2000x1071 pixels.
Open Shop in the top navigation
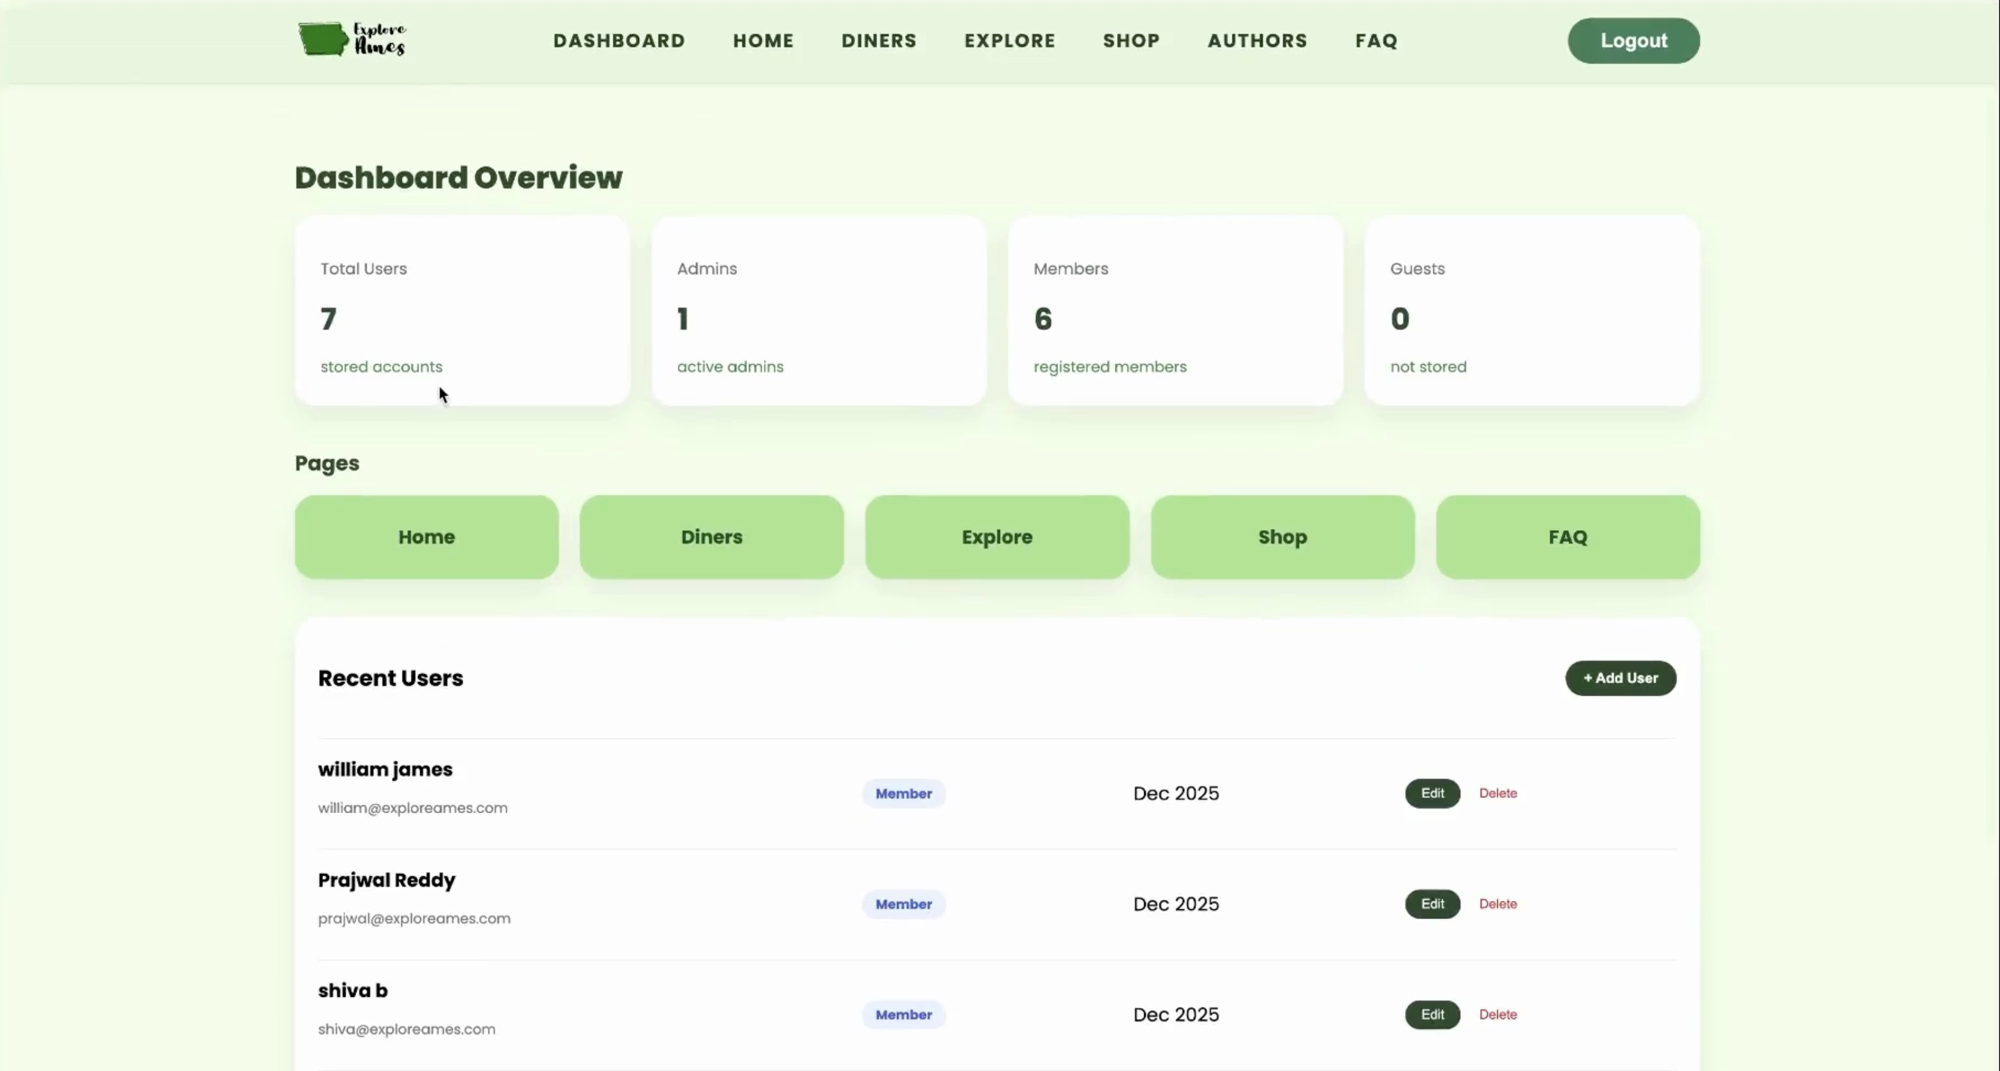coord(1131,41)
